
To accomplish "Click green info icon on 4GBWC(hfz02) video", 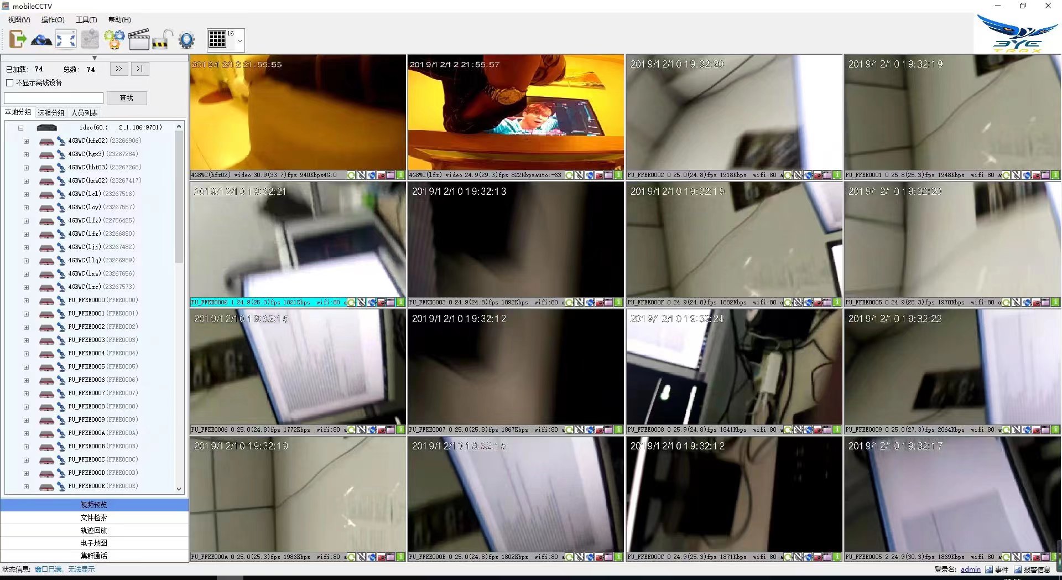I will (400, 175).
